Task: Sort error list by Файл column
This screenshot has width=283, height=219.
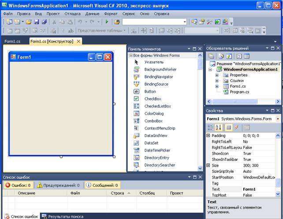Action: coord(87,193)
